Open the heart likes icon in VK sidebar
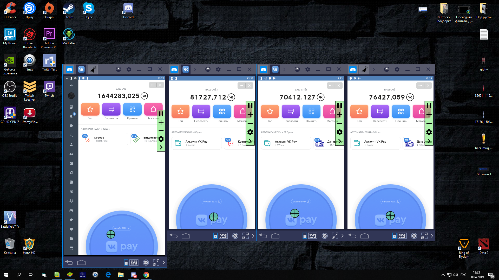This screenshot has width=499, height=280. coord(71,229)
